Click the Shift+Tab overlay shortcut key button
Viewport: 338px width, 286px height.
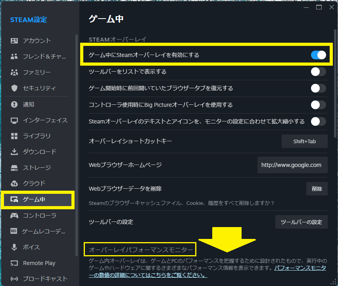tap(305, 141)
